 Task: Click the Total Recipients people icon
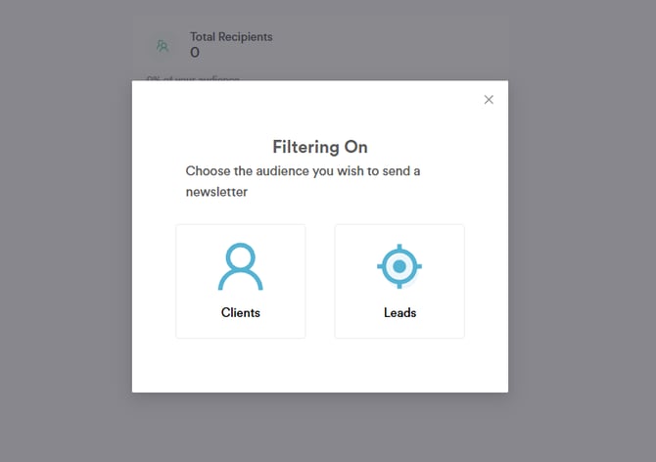pyautogui.click(x=163, y=45)
